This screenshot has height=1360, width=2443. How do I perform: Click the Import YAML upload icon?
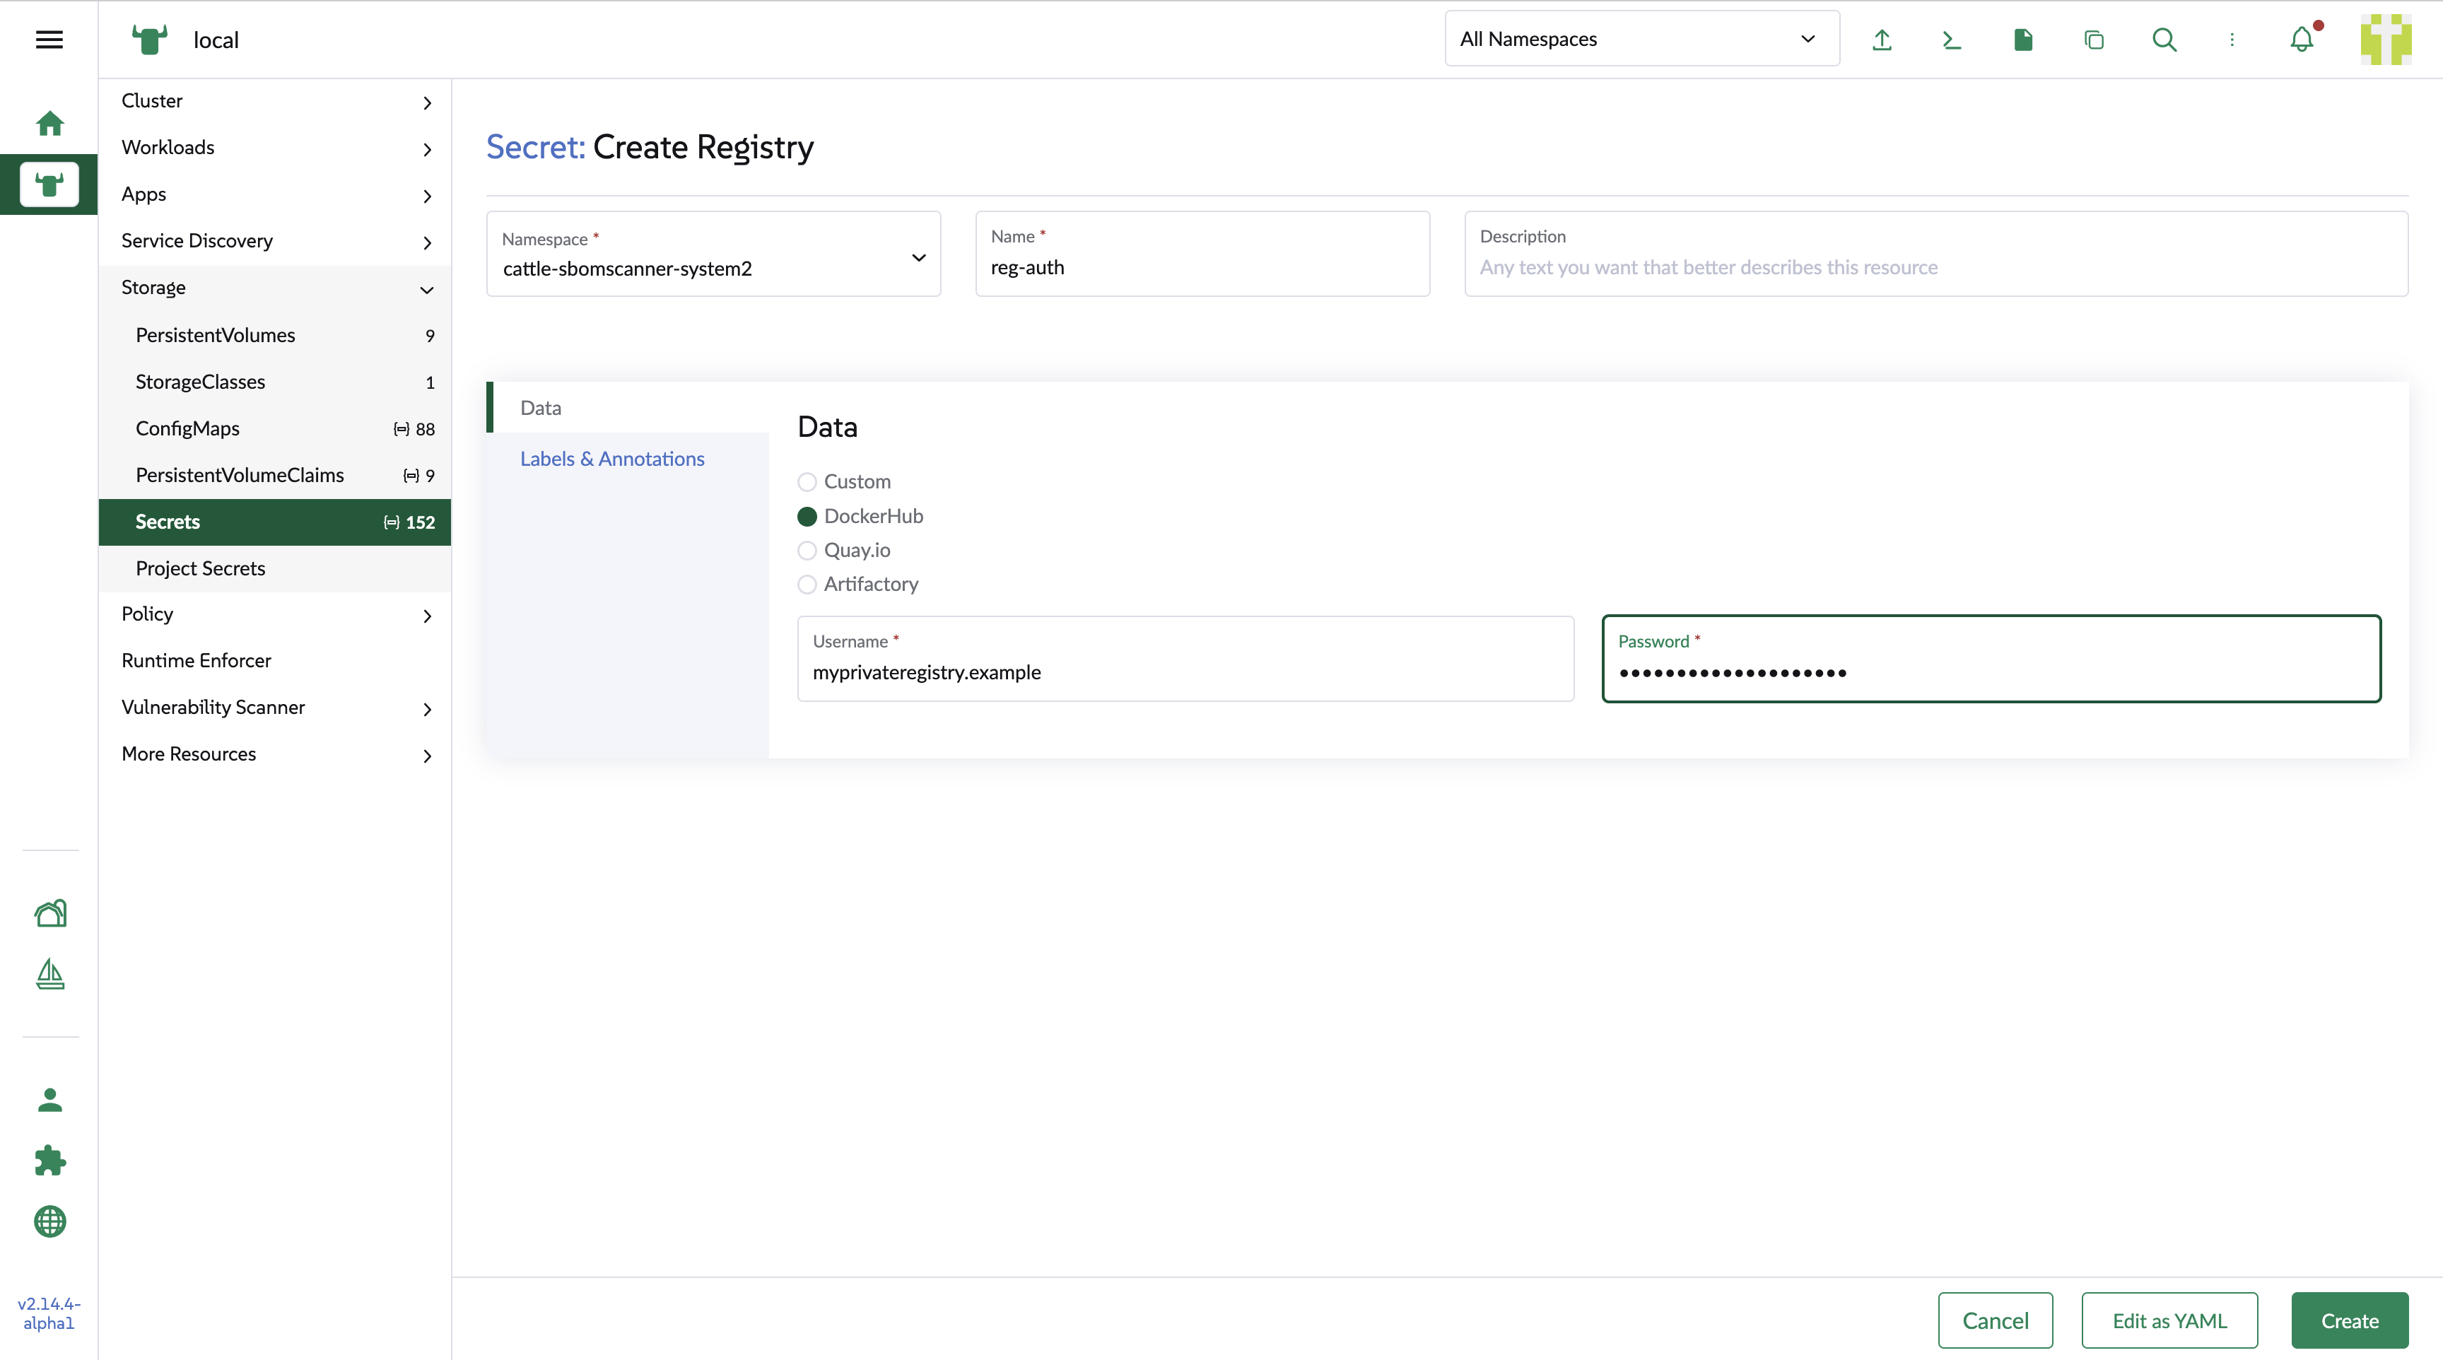[x=1882, y=40]
